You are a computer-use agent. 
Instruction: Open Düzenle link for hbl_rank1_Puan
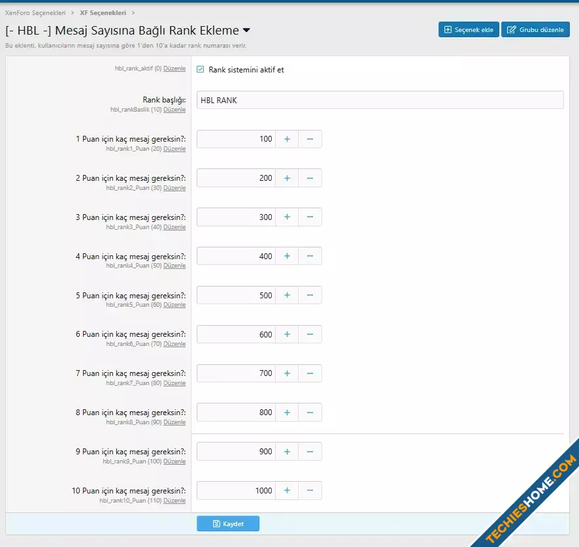(174, 149)
